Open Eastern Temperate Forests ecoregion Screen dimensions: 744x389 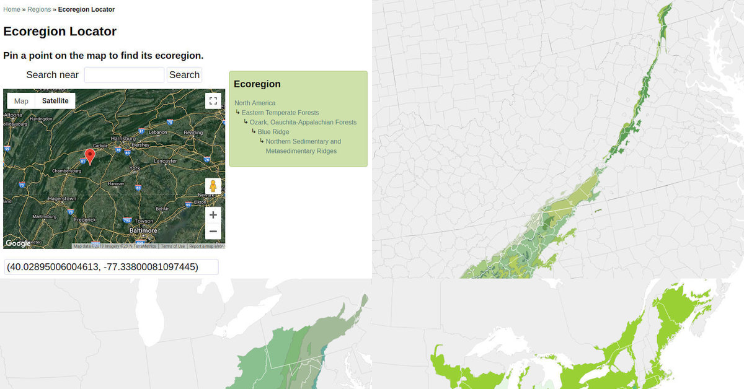[x=280, y=112]
